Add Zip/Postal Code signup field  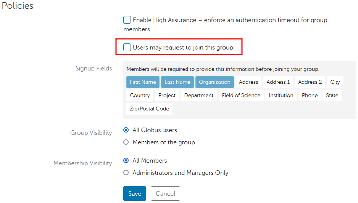[149, 109]
